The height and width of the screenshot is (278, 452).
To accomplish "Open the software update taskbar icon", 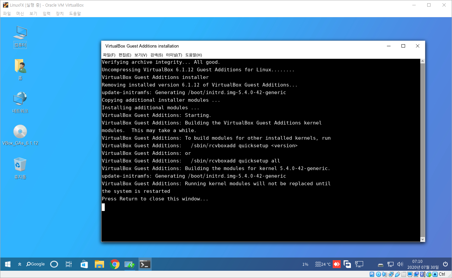I will tap(130, 264).
